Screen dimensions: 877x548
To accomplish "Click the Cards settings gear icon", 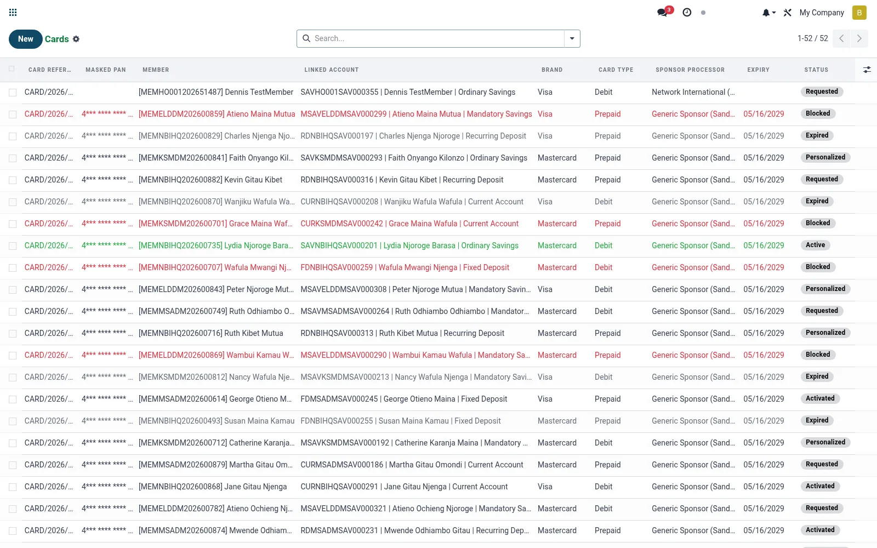I will [x=76, y=39].
